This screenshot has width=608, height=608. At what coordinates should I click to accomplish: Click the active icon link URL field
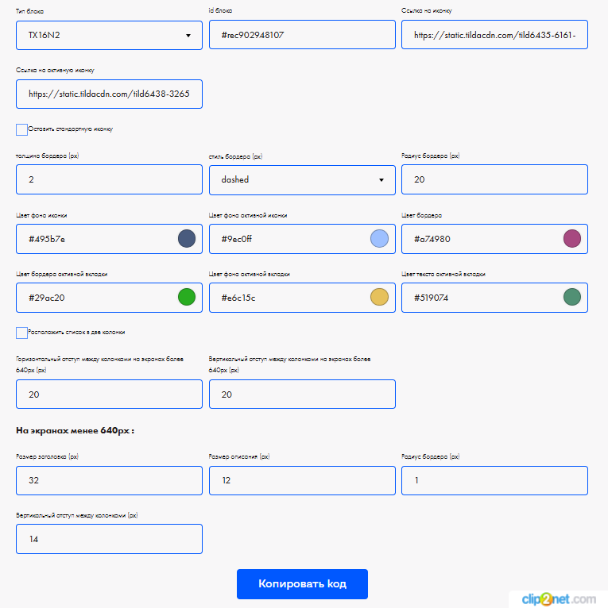pyautogui.click(x=109, y=94)
